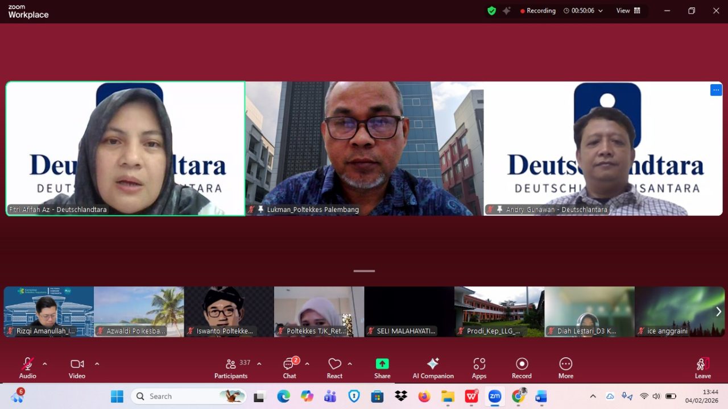Leave the meeting

[x=702, y=368]
